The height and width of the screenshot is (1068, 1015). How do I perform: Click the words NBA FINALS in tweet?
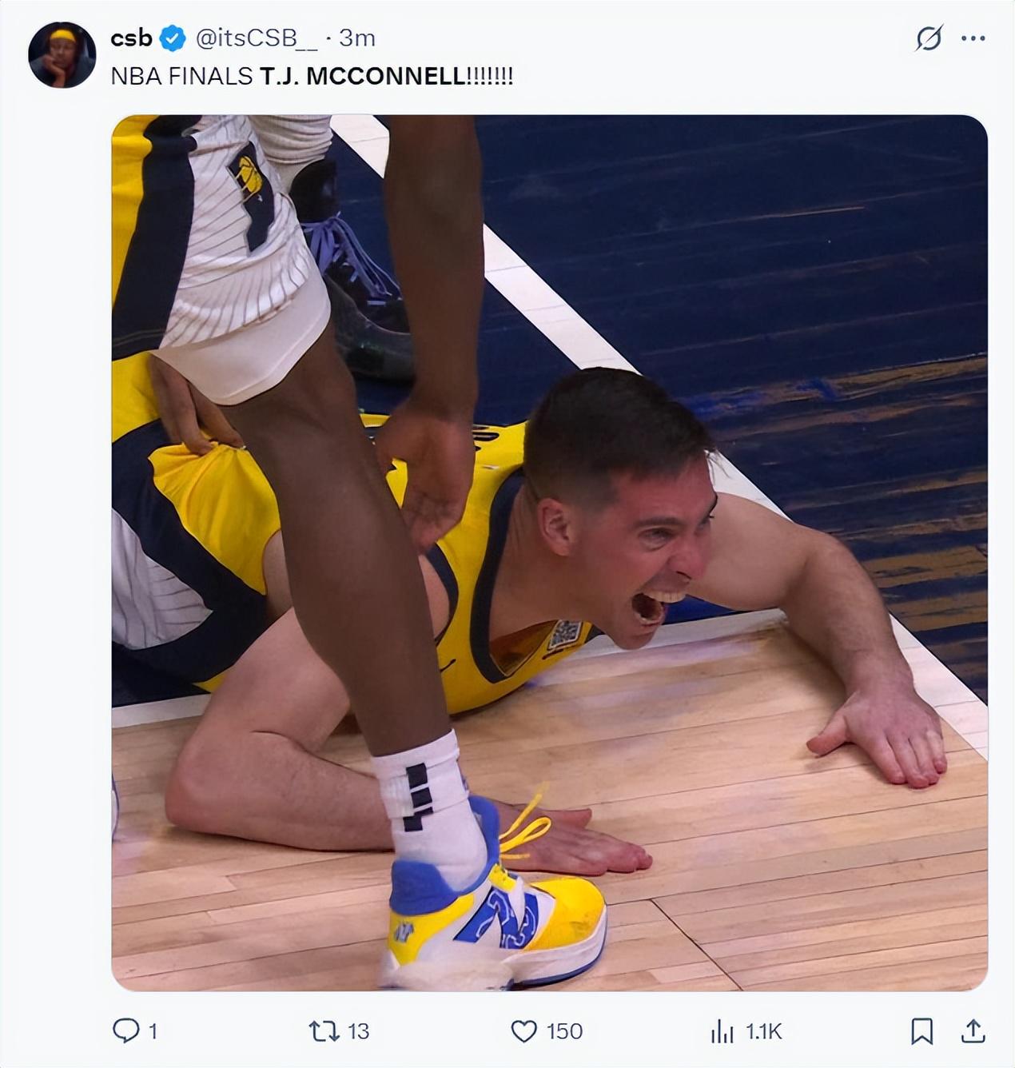pos(181,76)
